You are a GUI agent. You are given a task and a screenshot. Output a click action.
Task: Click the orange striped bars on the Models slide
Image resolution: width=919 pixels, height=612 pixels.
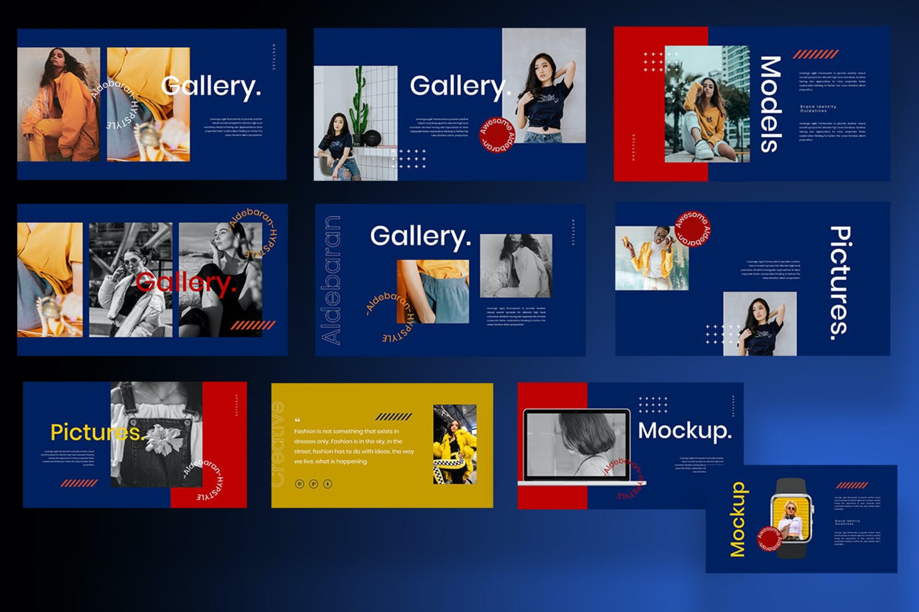click(x=815, y=54)
